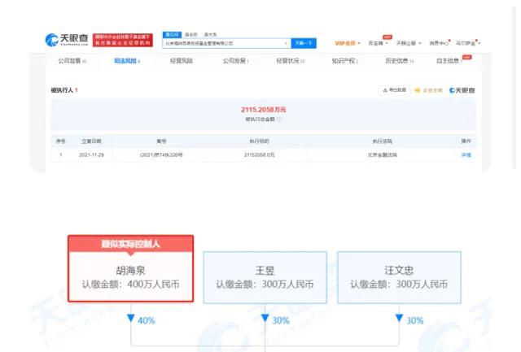
Task: Click the yellow 企业主页 link
Action: (x=429, y=90)
